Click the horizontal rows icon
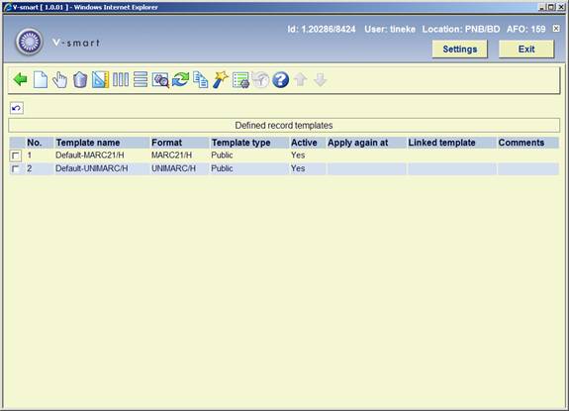 coord(141,79)
